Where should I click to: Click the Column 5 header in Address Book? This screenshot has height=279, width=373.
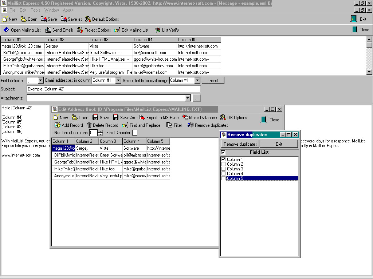click(x=158, y=141)
